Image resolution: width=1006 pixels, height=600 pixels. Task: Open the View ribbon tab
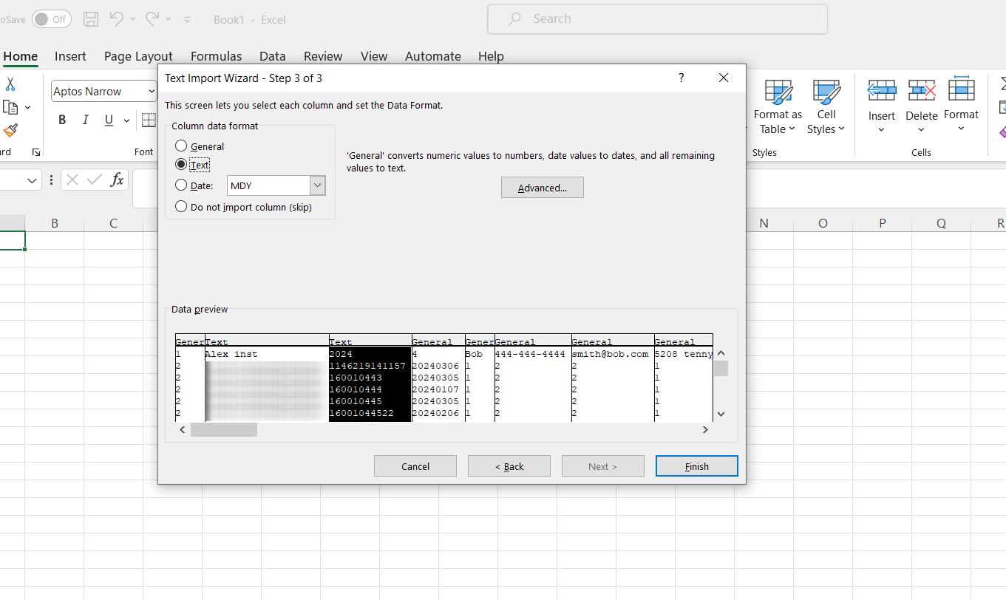coord(374,56)
